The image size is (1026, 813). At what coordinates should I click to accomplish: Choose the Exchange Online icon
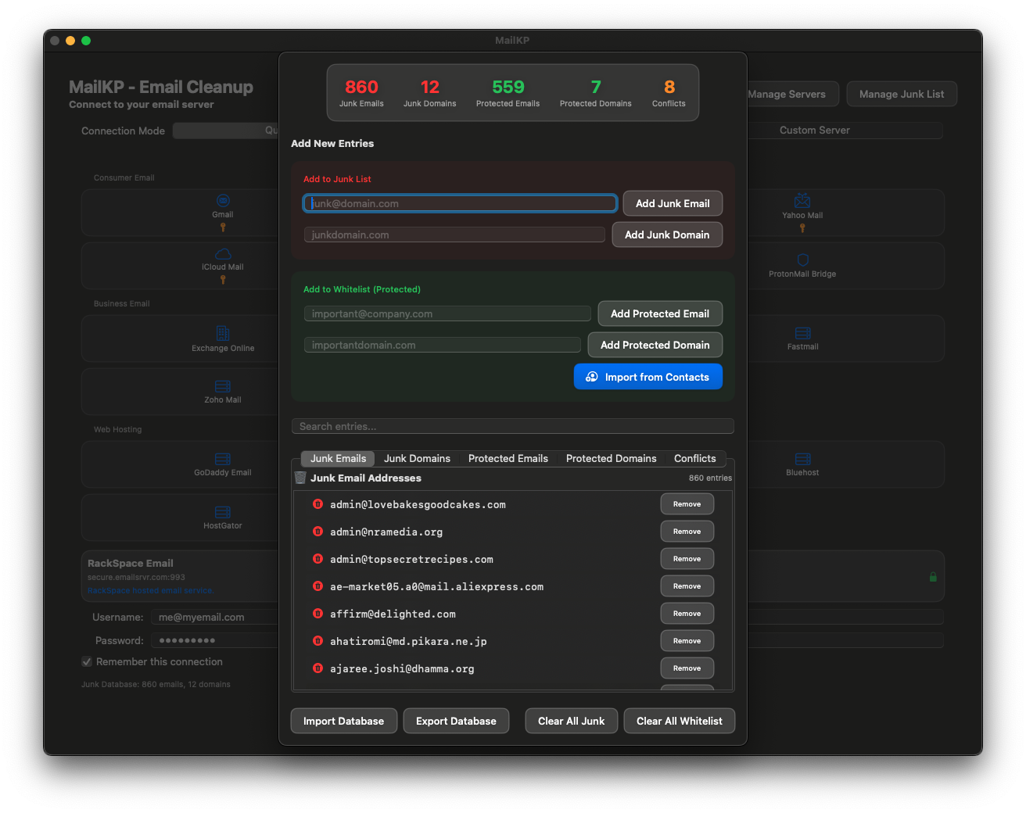pyautogui.click(x=223, y=333)
